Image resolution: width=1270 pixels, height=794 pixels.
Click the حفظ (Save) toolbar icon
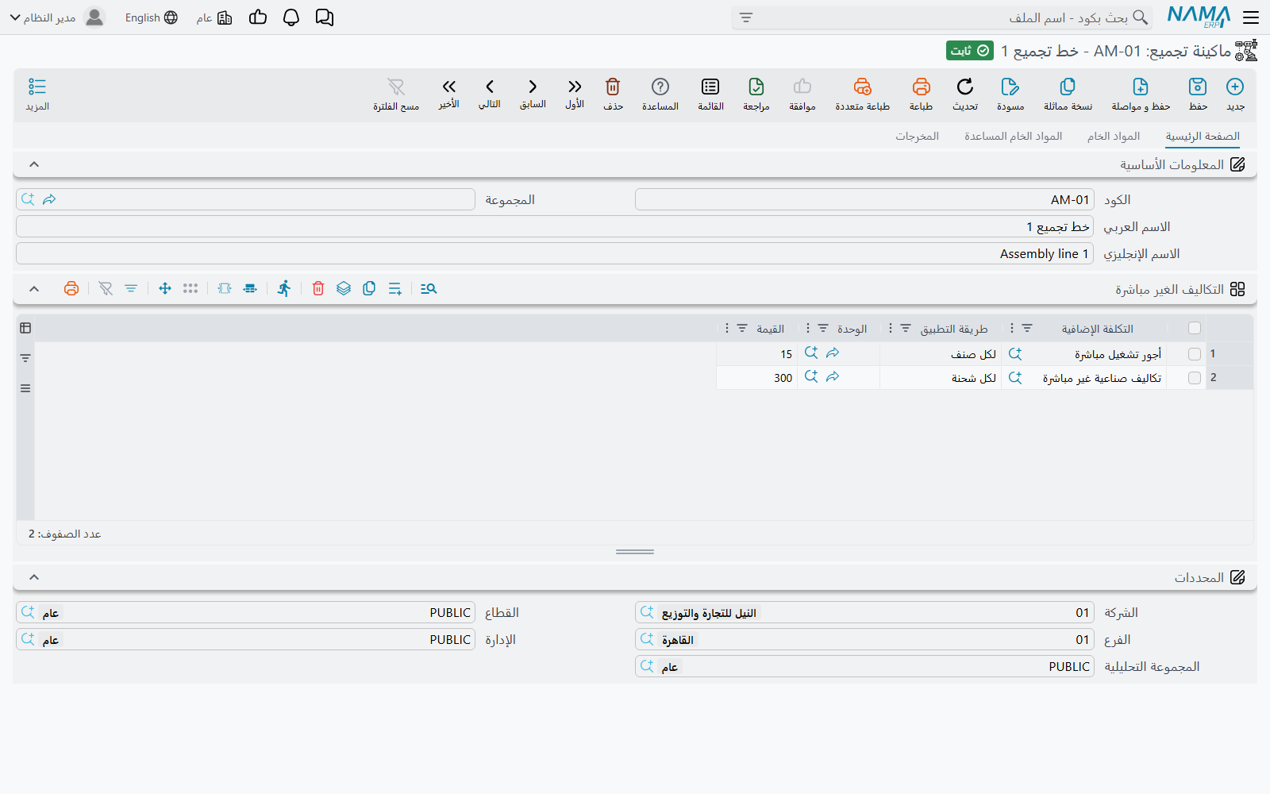tap(1198, 87)
